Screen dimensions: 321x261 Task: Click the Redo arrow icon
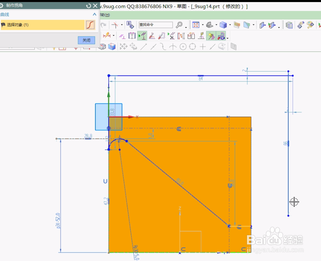(x=104, y=25)
